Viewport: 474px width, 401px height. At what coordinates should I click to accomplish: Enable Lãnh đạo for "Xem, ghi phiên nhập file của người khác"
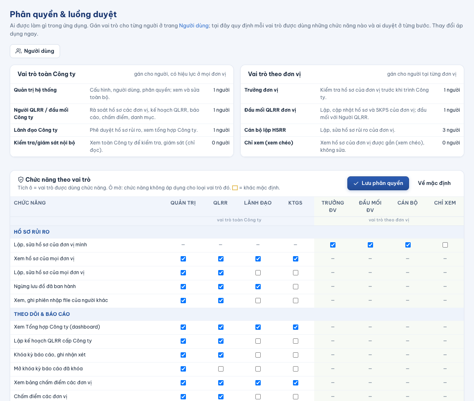coord(258,300)
